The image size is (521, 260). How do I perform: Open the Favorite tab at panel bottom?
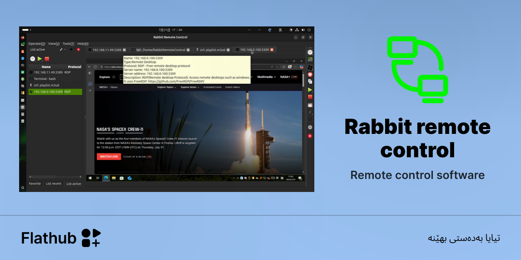35,184
